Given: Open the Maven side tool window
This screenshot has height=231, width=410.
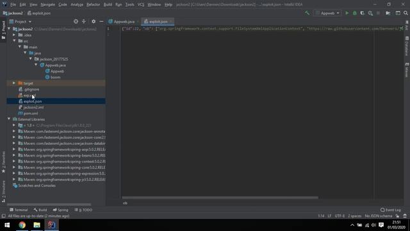Looking at the screenshot, I should (x=407, y=70).
